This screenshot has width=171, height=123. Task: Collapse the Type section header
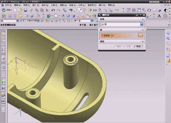(142, 19)
